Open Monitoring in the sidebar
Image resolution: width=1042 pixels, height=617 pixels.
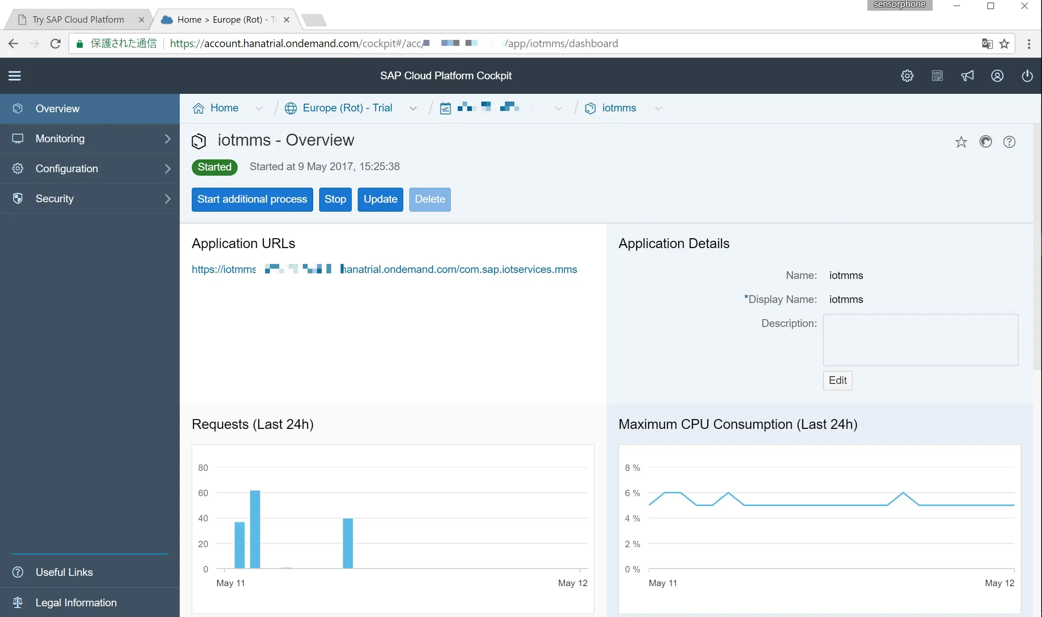(90, 139)
